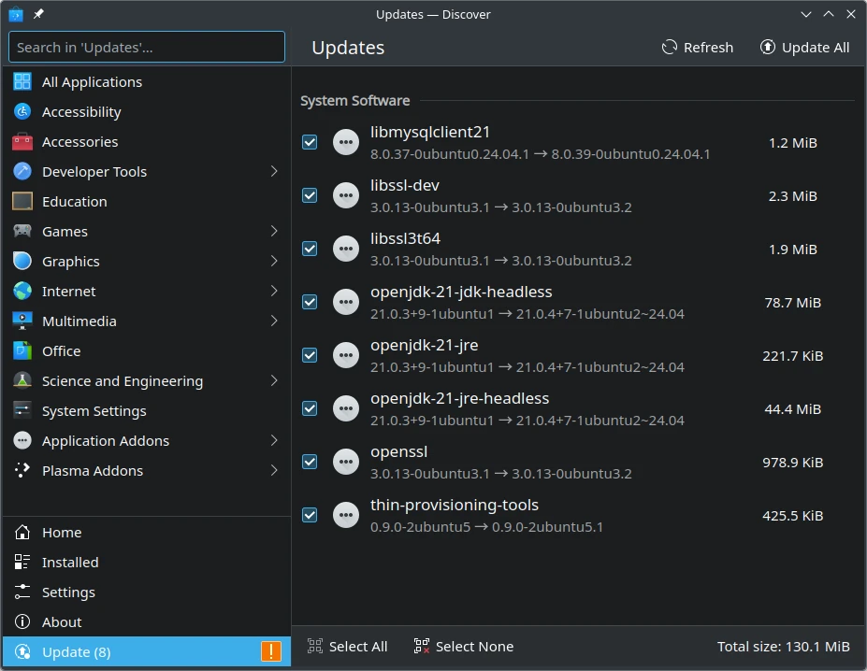Click the openssl package icon
This screenshot has width=867, height=671.
[x=346, y=462]
